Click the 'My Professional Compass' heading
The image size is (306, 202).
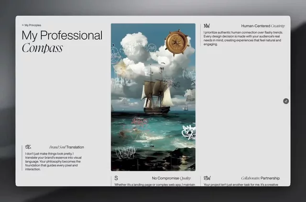click(x=62, y=42)
